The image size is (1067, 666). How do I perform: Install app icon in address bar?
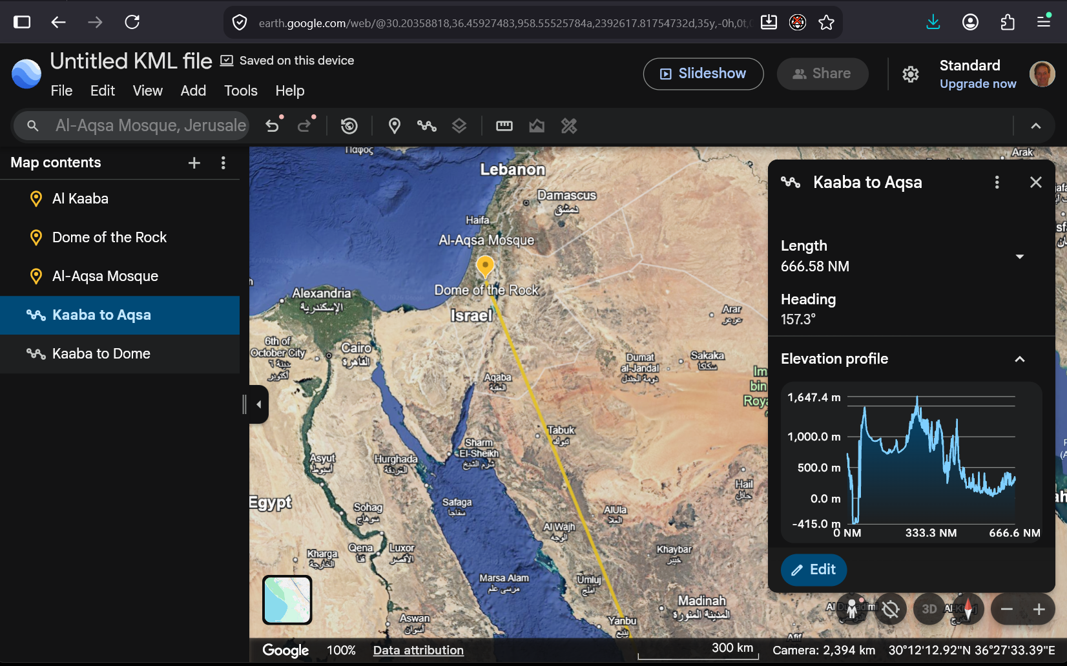[x=769, y=23]
